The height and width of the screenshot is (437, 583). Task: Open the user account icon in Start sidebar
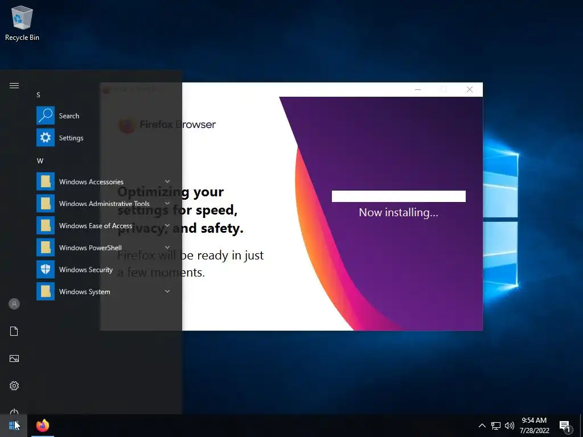coord(14,304)
